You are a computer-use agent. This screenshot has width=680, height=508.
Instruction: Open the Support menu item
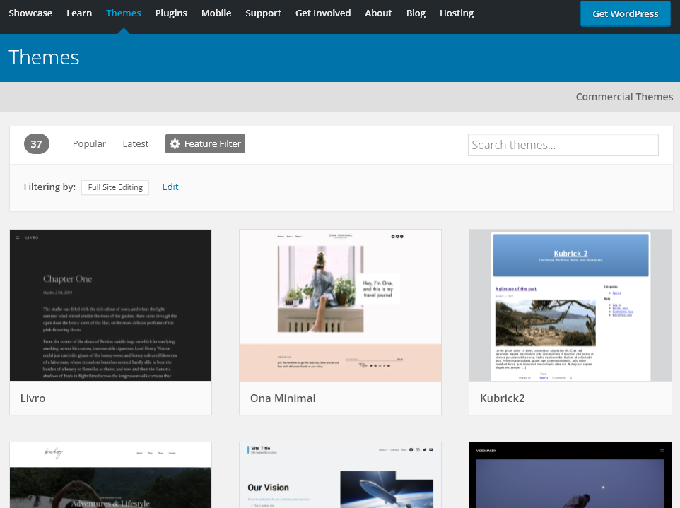pyautogui.click(x=263, y=13)
